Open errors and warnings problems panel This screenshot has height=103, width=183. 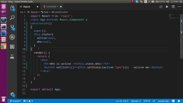point(28,101)
